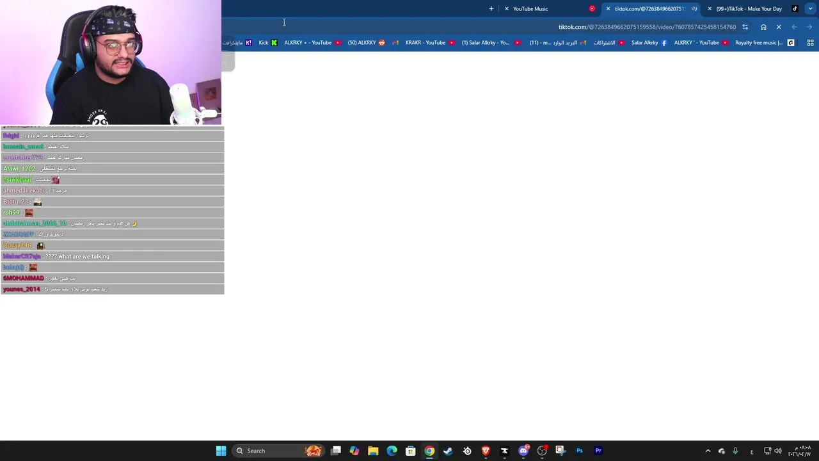Open Brave browser from the taskbar

486,451
